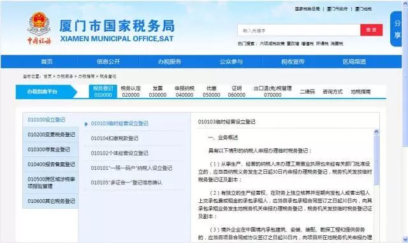This screenshot has height=243, width=408.
Task: Open the 分享 share side tab
Action: coord(397,29)
